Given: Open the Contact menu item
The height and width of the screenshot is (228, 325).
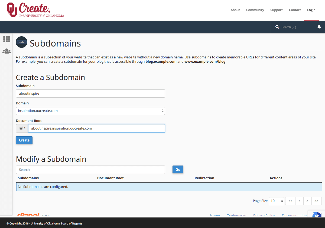Looking at the screenshot, I should click(x=295, y=10).
